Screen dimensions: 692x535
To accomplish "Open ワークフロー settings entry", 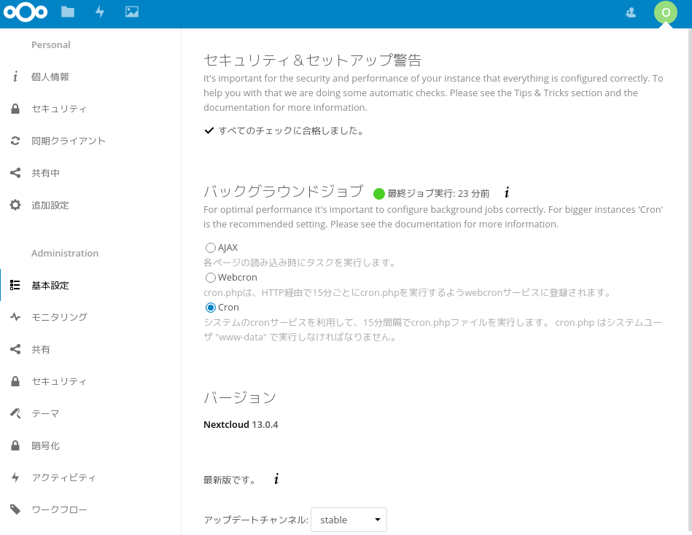I will tap(59, 509).
